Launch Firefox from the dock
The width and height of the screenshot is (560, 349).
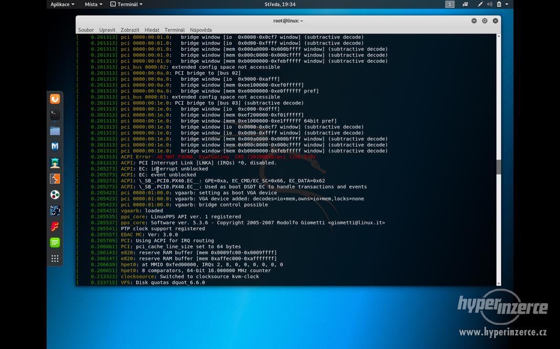pos(55,99)
